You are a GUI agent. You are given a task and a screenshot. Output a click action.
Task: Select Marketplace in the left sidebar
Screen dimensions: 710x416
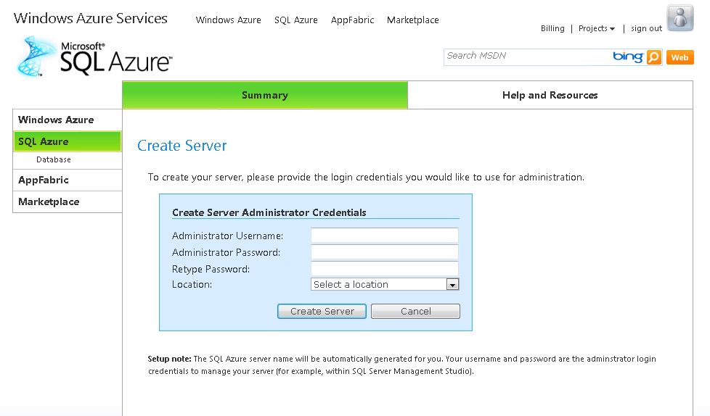point(67,201)
